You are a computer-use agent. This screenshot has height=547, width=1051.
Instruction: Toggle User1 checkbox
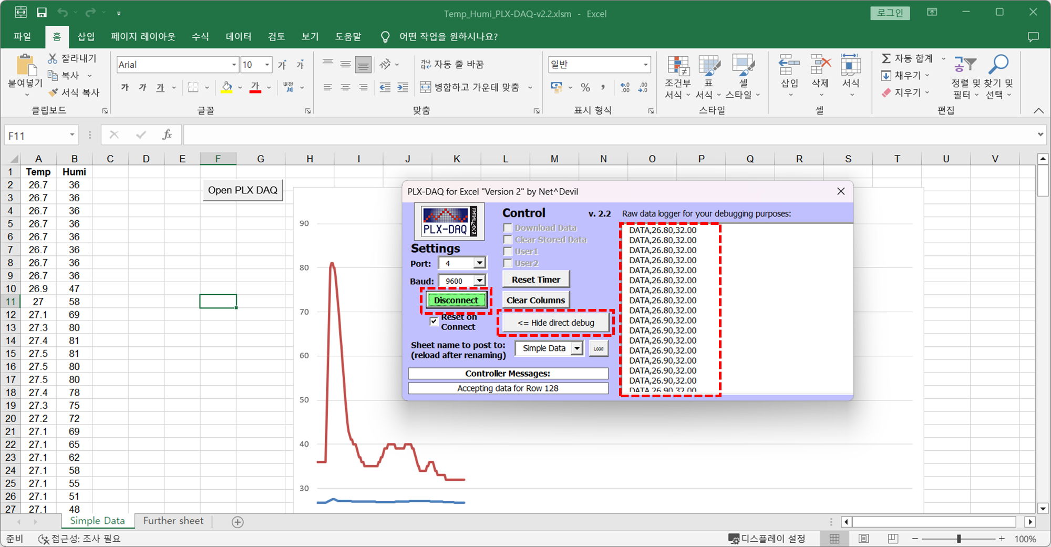[x=508, y=251]
